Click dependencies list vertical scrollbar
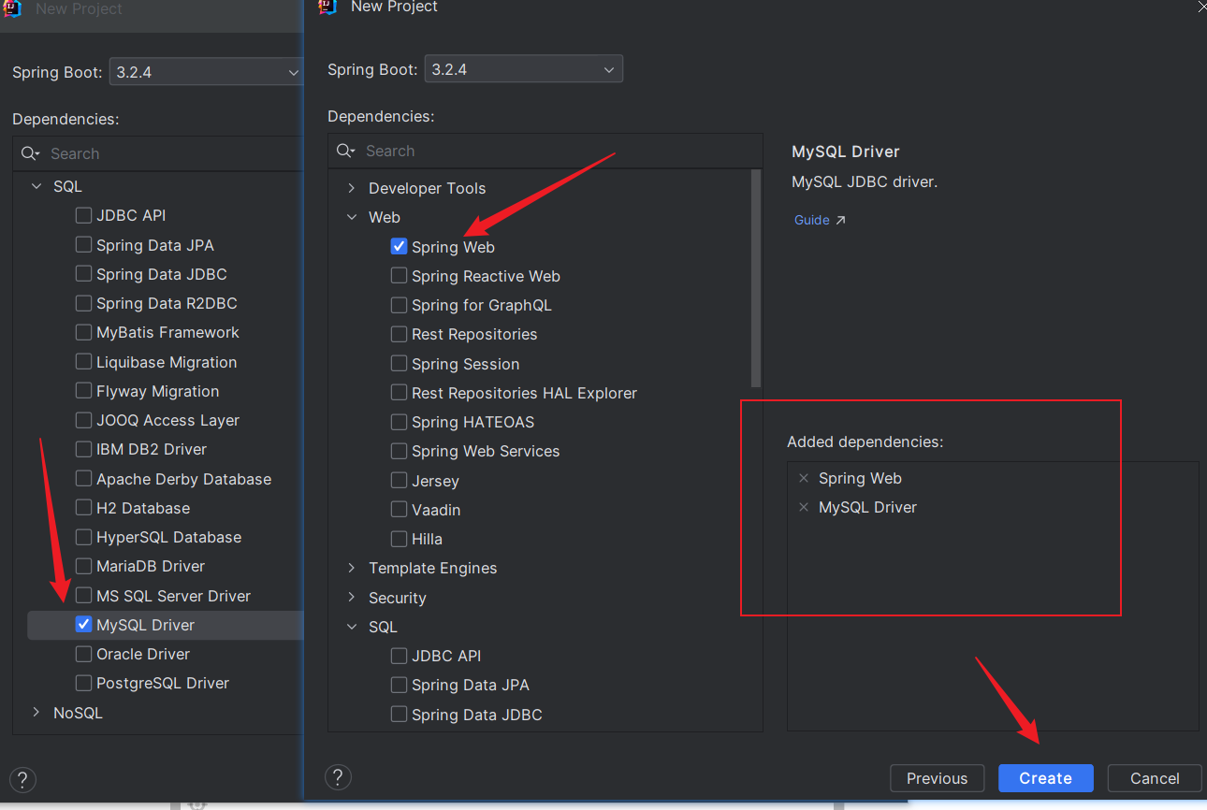Image resolution: width=1207 pixels, height=810 pixels. click(756, 278)
